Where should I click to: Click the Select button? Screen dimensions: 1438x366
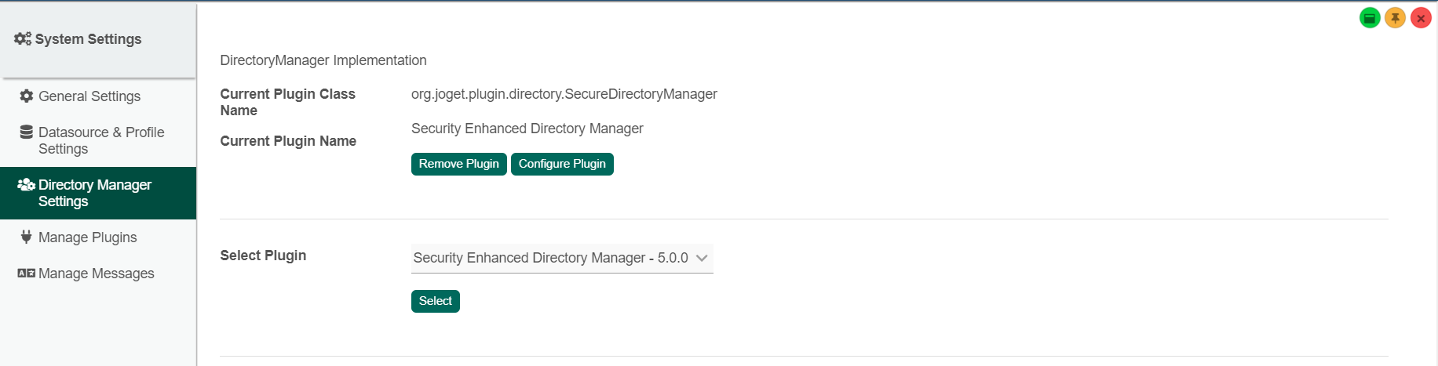point(435,301)
